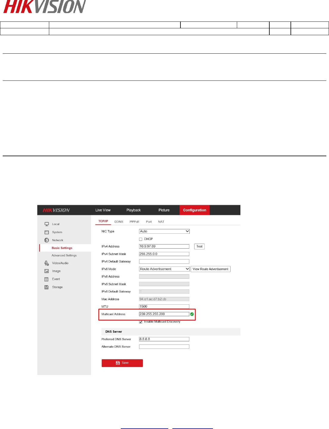
Task: Click the IPv6 Subnet Mask field
Action: [164, 284]
